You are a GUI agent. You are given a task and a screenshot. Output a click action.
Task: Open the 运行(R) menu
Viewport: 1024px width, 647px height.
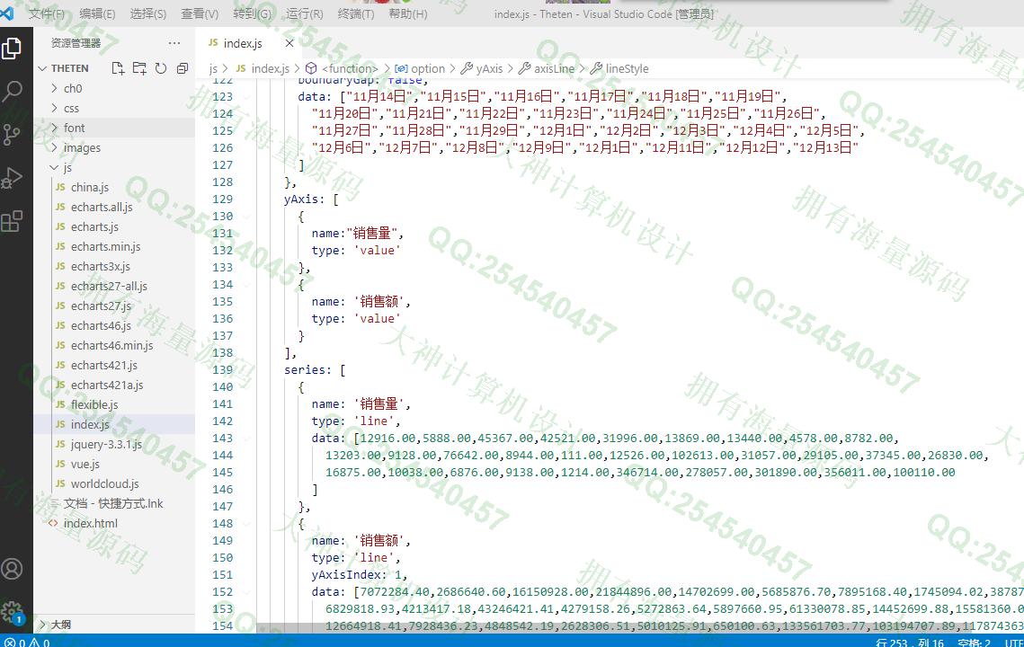point(305,13)
